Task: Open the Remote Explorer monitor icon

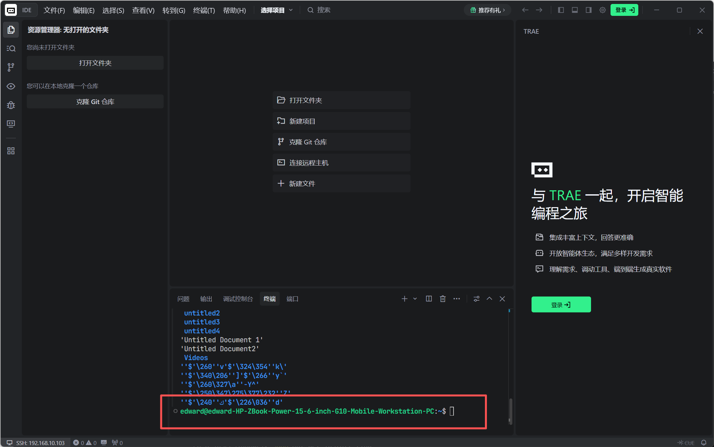Action: pos(11,124)
